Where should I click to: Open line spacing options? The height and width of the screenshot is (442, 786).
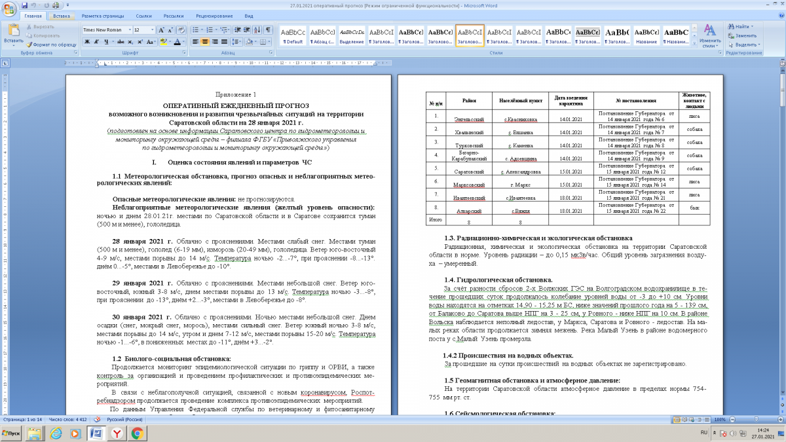pos(236,41)
